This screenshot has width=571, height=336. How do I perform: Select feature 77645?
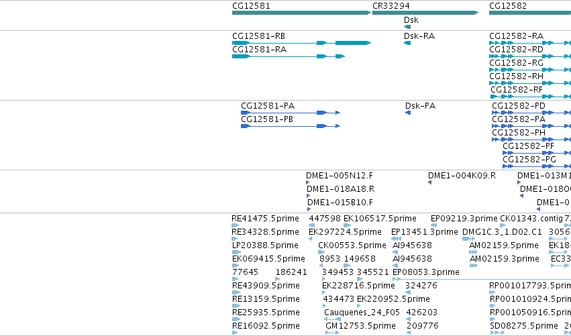pyautogui.click(x=245, y=272)
